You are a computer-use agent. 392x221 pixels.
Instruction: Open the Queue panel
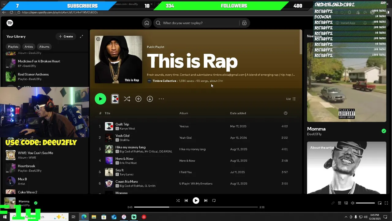339,203
